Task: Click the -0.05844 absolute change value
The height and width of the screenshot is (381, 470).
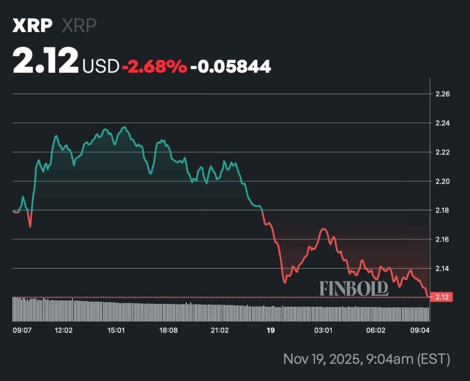Action: 231,67
